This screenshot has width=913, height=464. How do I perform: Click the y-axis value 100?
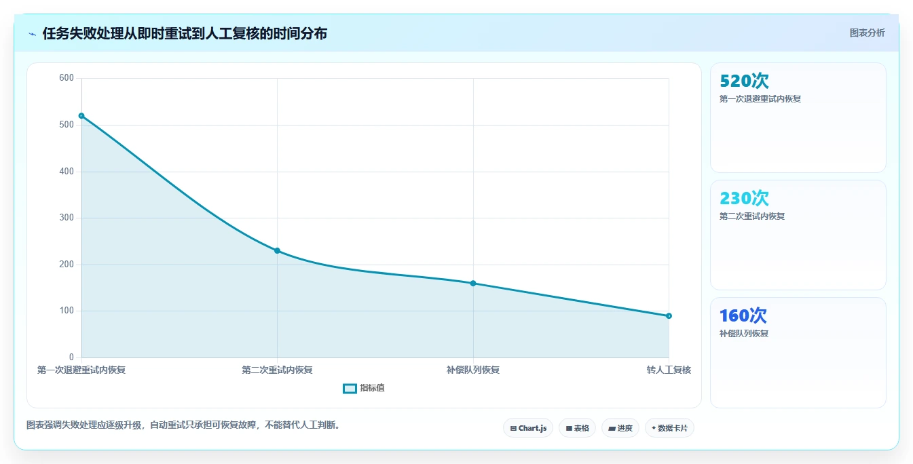click(x=67, y=311)
